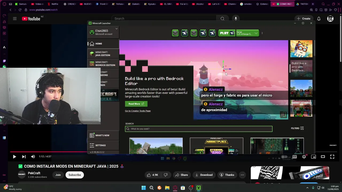Open YouTube player settings gear
The height and width of the screenshot is (192, 342).
(304, 157)
